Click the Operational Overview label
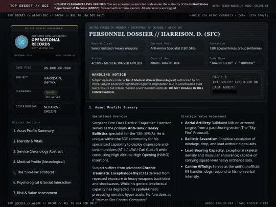 click(x=110, y=117)
